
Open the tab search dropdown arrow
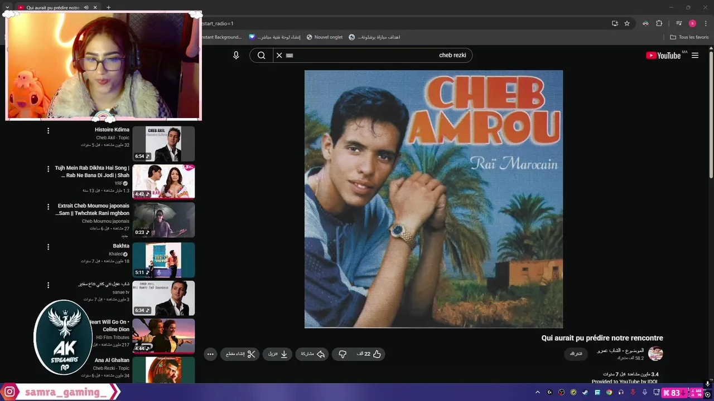7,7
